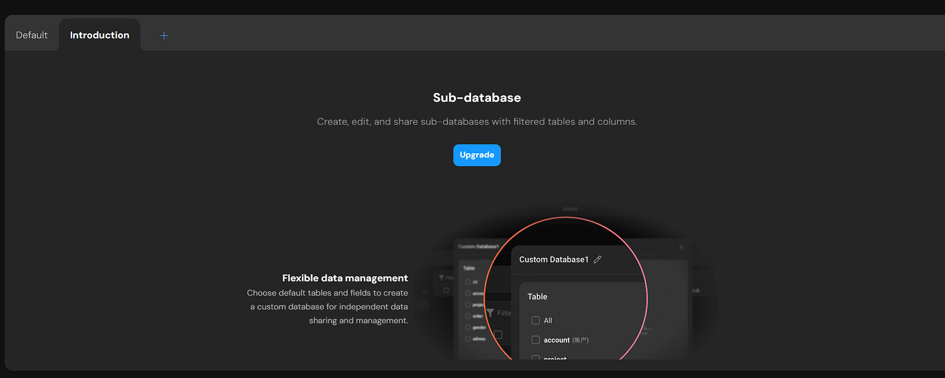
Task: Click the Table section label
Action: click(537, 297)
